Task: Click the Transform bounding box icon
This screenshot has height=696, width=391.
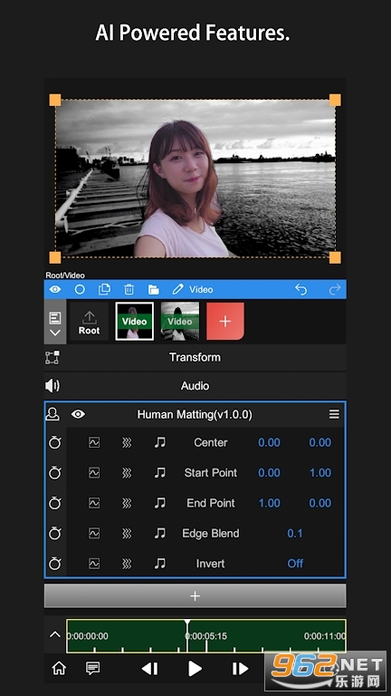Action: tap(52, 358)
